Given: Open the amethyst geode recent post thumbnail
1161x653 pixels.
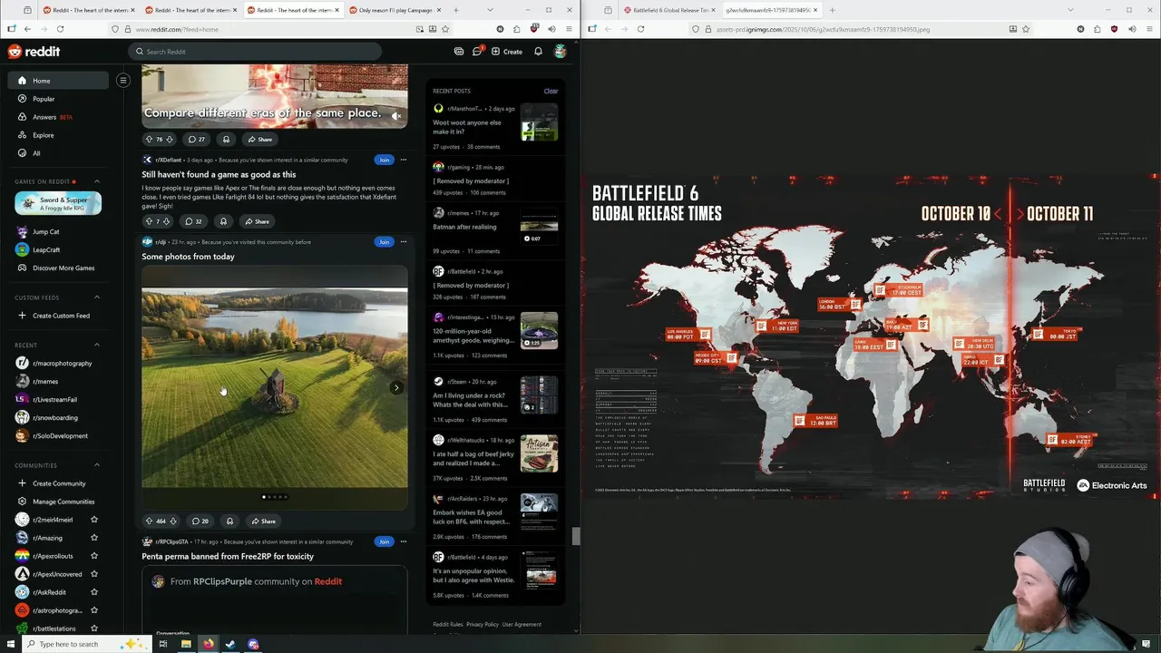Looking at the screenshot, I should coord(539,331).
